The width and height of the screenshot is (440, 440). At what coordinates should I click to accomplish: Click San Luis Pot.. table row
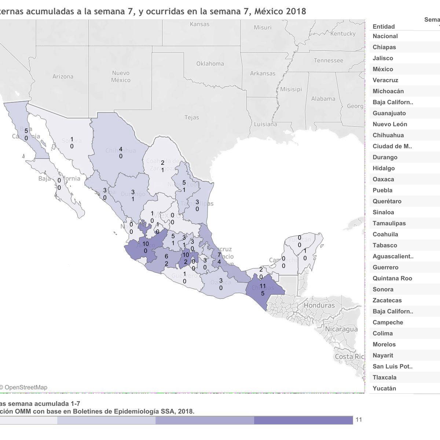pos(392,366)
